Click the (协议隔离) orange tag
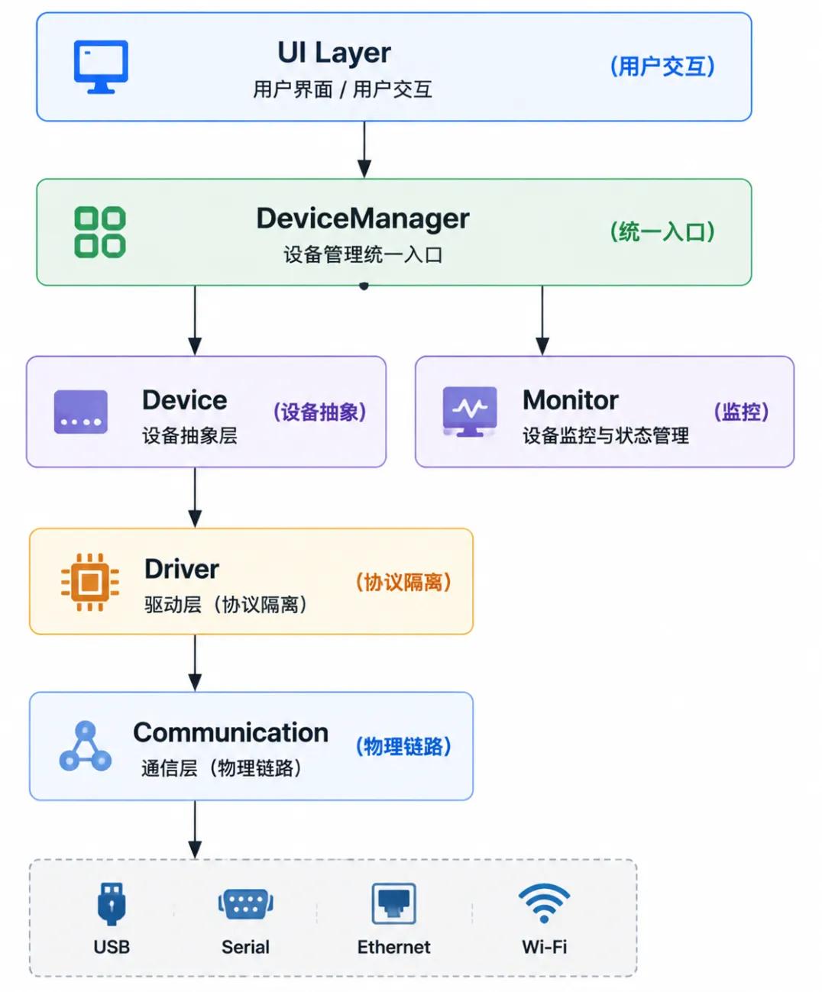 pyautogui.click(x=404, y=583)
